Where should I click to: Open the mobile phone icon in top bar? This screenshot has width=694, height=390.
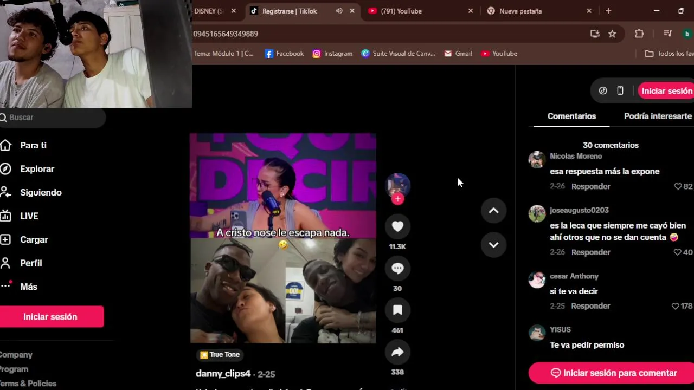[x=620, y=91]
